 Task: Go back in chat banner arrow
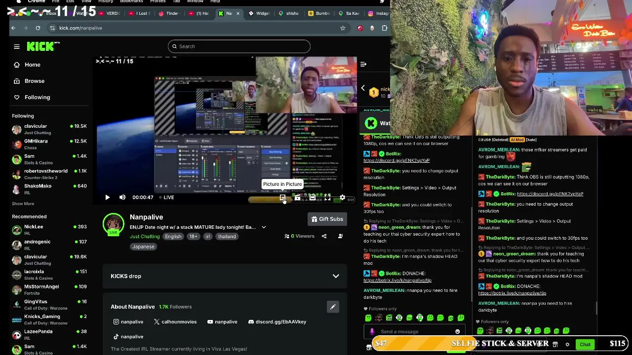[x=363, y=88]
